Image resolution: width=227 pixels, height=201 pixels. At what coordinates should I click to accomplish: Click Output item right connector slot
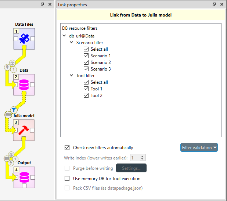point(33,177)
